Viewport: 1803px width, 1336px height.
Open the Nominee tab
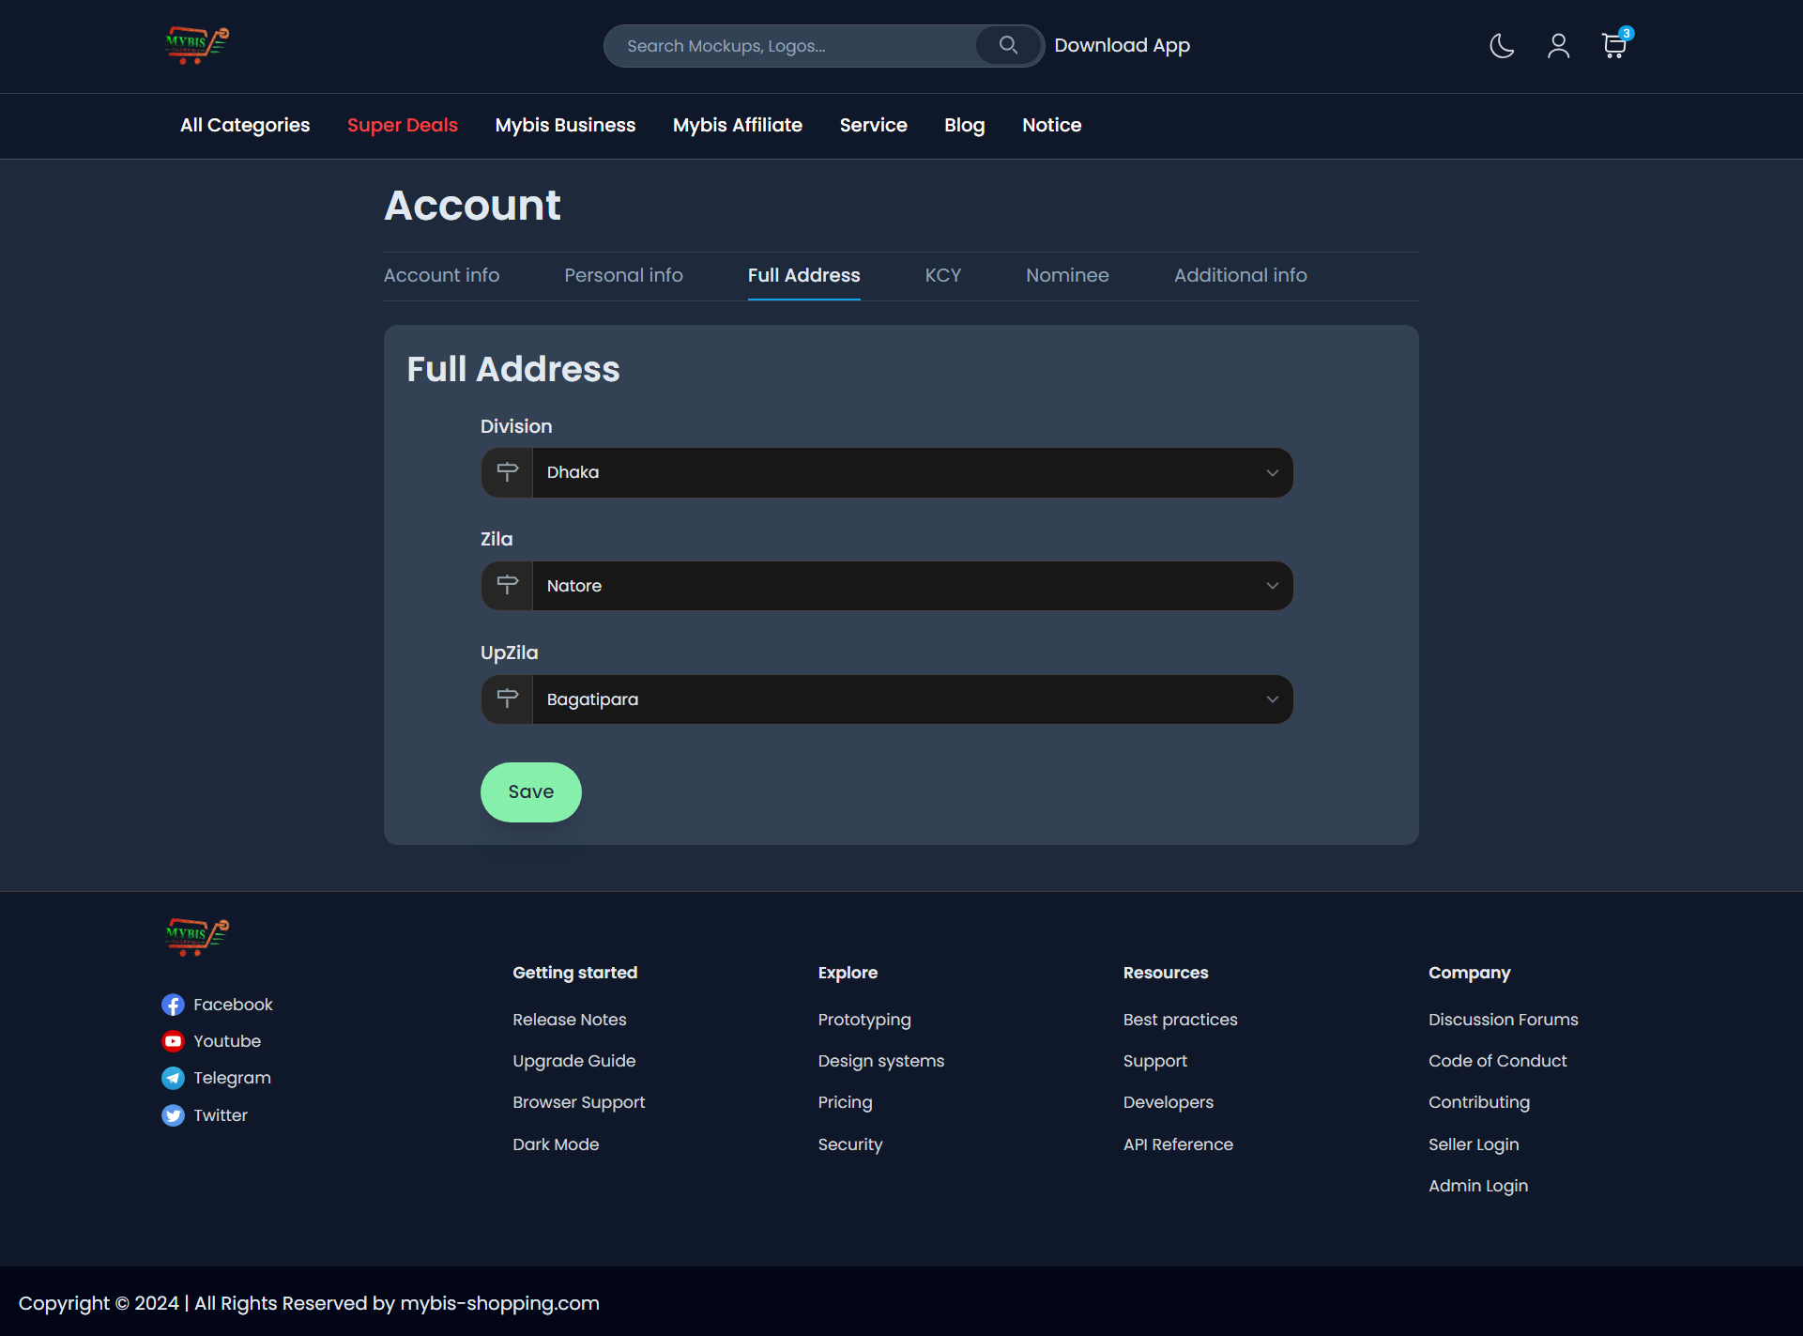pos(1067,275)
